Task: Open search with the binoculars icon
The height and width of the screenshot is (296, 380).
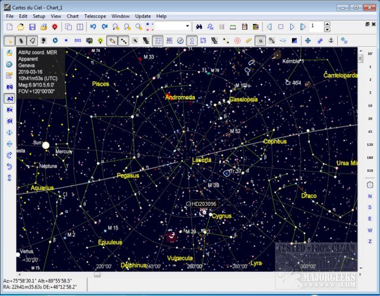Action: click(x=199, y=27)
